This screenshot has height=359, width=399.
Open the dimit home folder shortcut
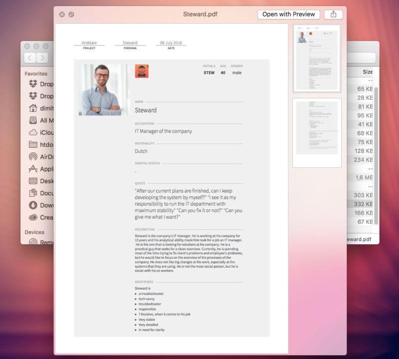[x=42, y=108]
